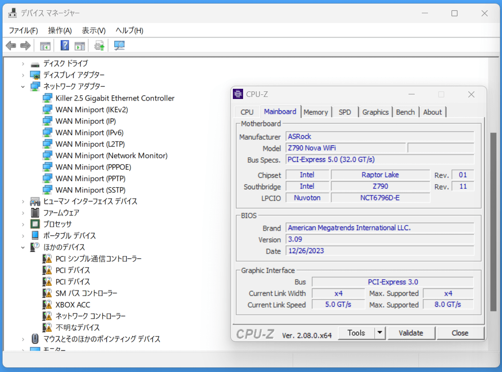This screenshot has width=502, height=372.
Task: Click the warning icon beside 不明なデバイス
Action: 47,328
